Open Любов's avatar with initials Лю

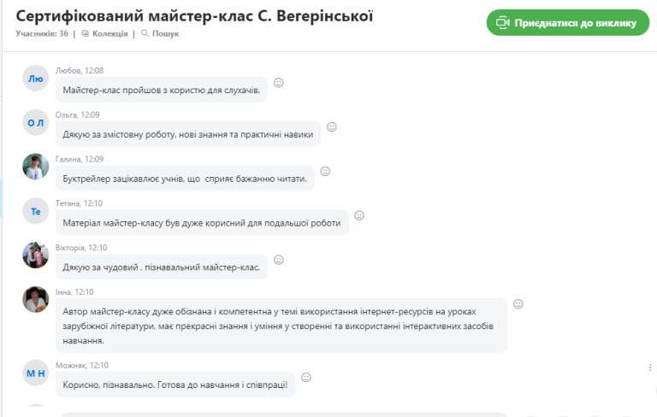[36, 79]
